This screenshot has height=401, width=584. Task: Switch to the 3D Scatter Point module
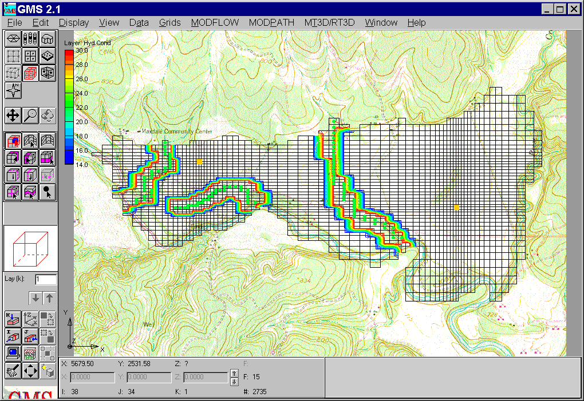click(48, 73)
